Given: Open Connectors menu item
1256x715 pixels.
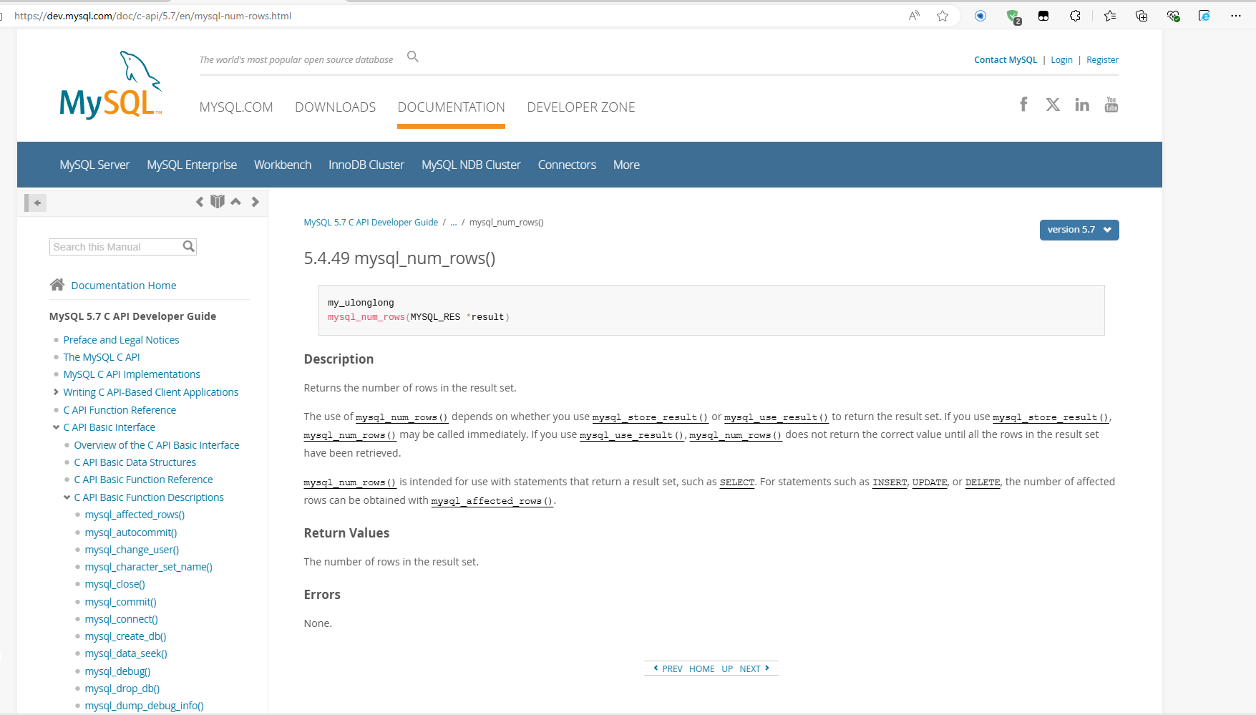Looking at the screenshot, I should point(567,165).
